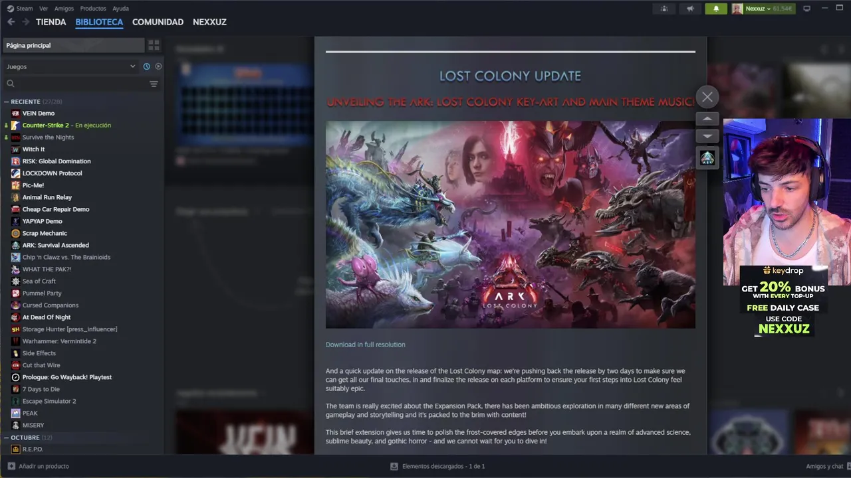851x478 pixels.
Task: Open the Ayuda menu
Action: click(120, 9)
